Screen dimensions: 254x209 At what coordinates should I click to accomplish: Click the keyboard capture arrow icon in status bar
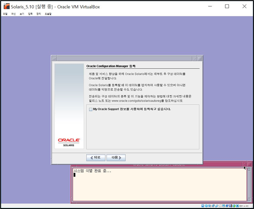237,206
